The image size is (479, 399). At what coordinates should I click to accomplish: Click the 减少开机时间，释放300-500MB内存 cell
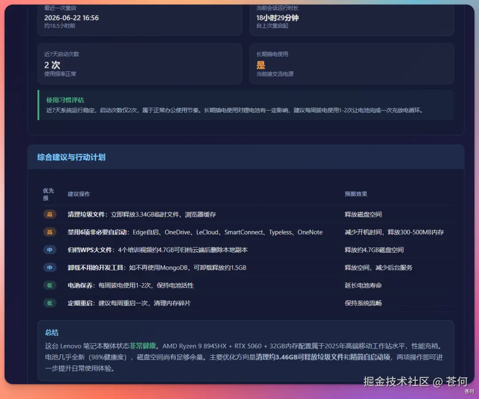[394, 232]
